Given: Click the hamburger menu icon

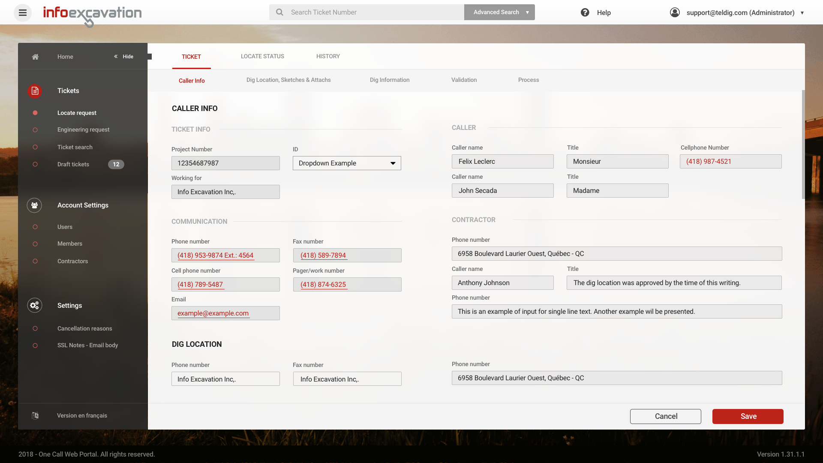Looking at the screenshot, I should [23, 13].
